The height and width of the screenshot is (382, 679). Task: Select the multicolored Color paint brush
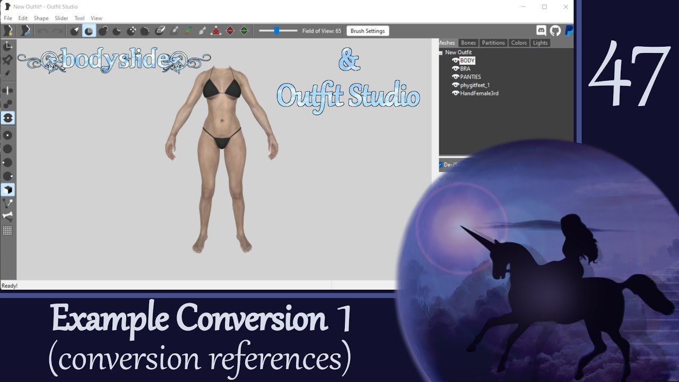coord(188,31)
